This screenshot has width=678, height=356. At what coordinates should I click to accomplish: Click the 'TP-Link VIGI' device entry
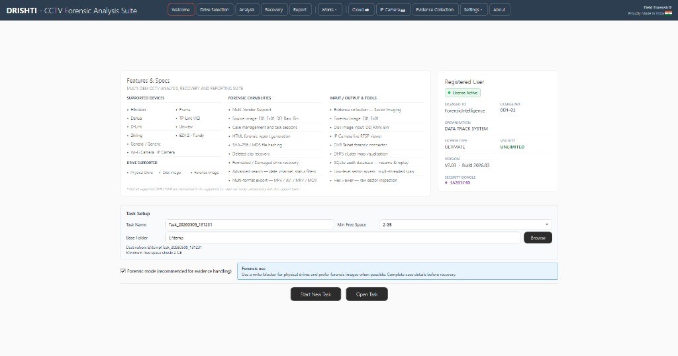189,118
